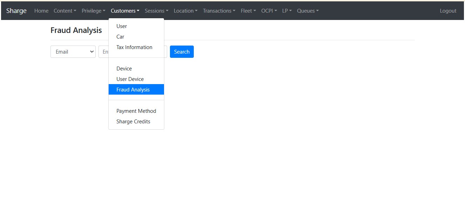Open the Email search type selector

[73, 52]
